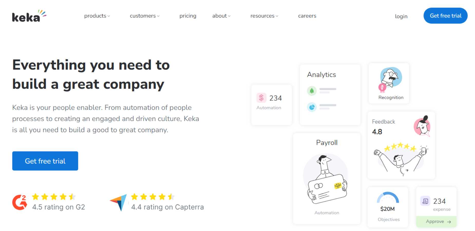Click the expense receipt icon on the 234 expense card
This screenshot has width=475, height=231.
coord(426,201)
